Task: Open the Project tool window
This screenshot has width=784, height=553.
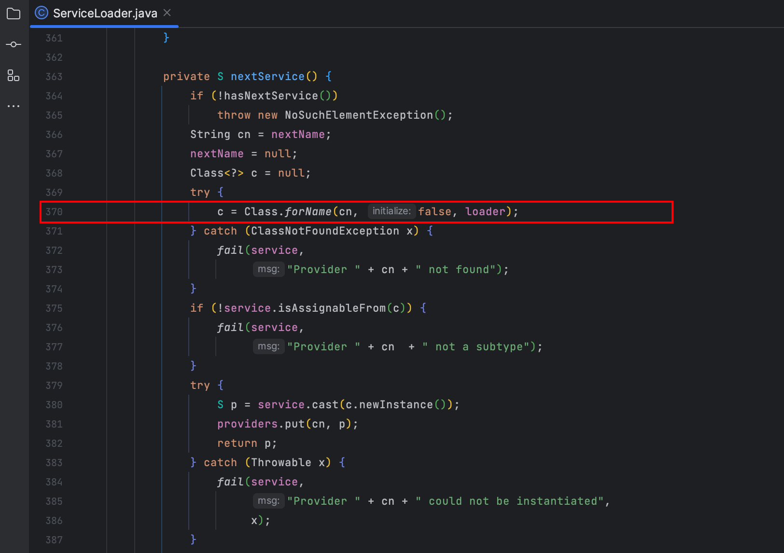Action: coord(13,13)
